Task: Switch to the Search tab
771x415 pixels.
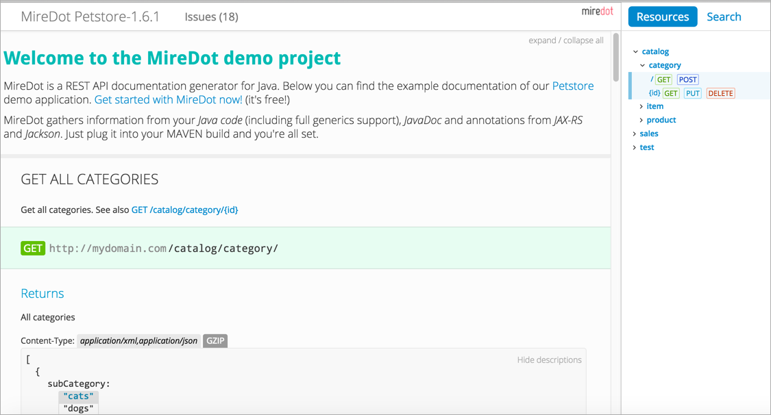Action: [x=724, y=16]
